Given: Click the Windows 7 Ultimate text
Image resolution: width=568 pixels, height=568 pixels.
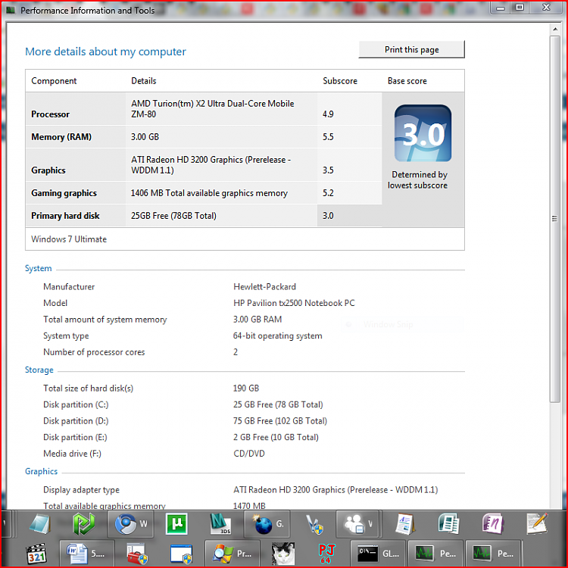Looking at the screenshot, I should [x=69, y=239].
